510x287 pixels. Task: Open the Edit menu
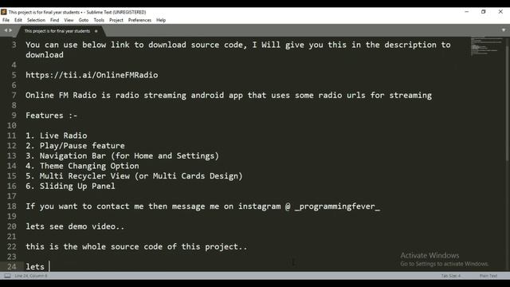point(18,20)
